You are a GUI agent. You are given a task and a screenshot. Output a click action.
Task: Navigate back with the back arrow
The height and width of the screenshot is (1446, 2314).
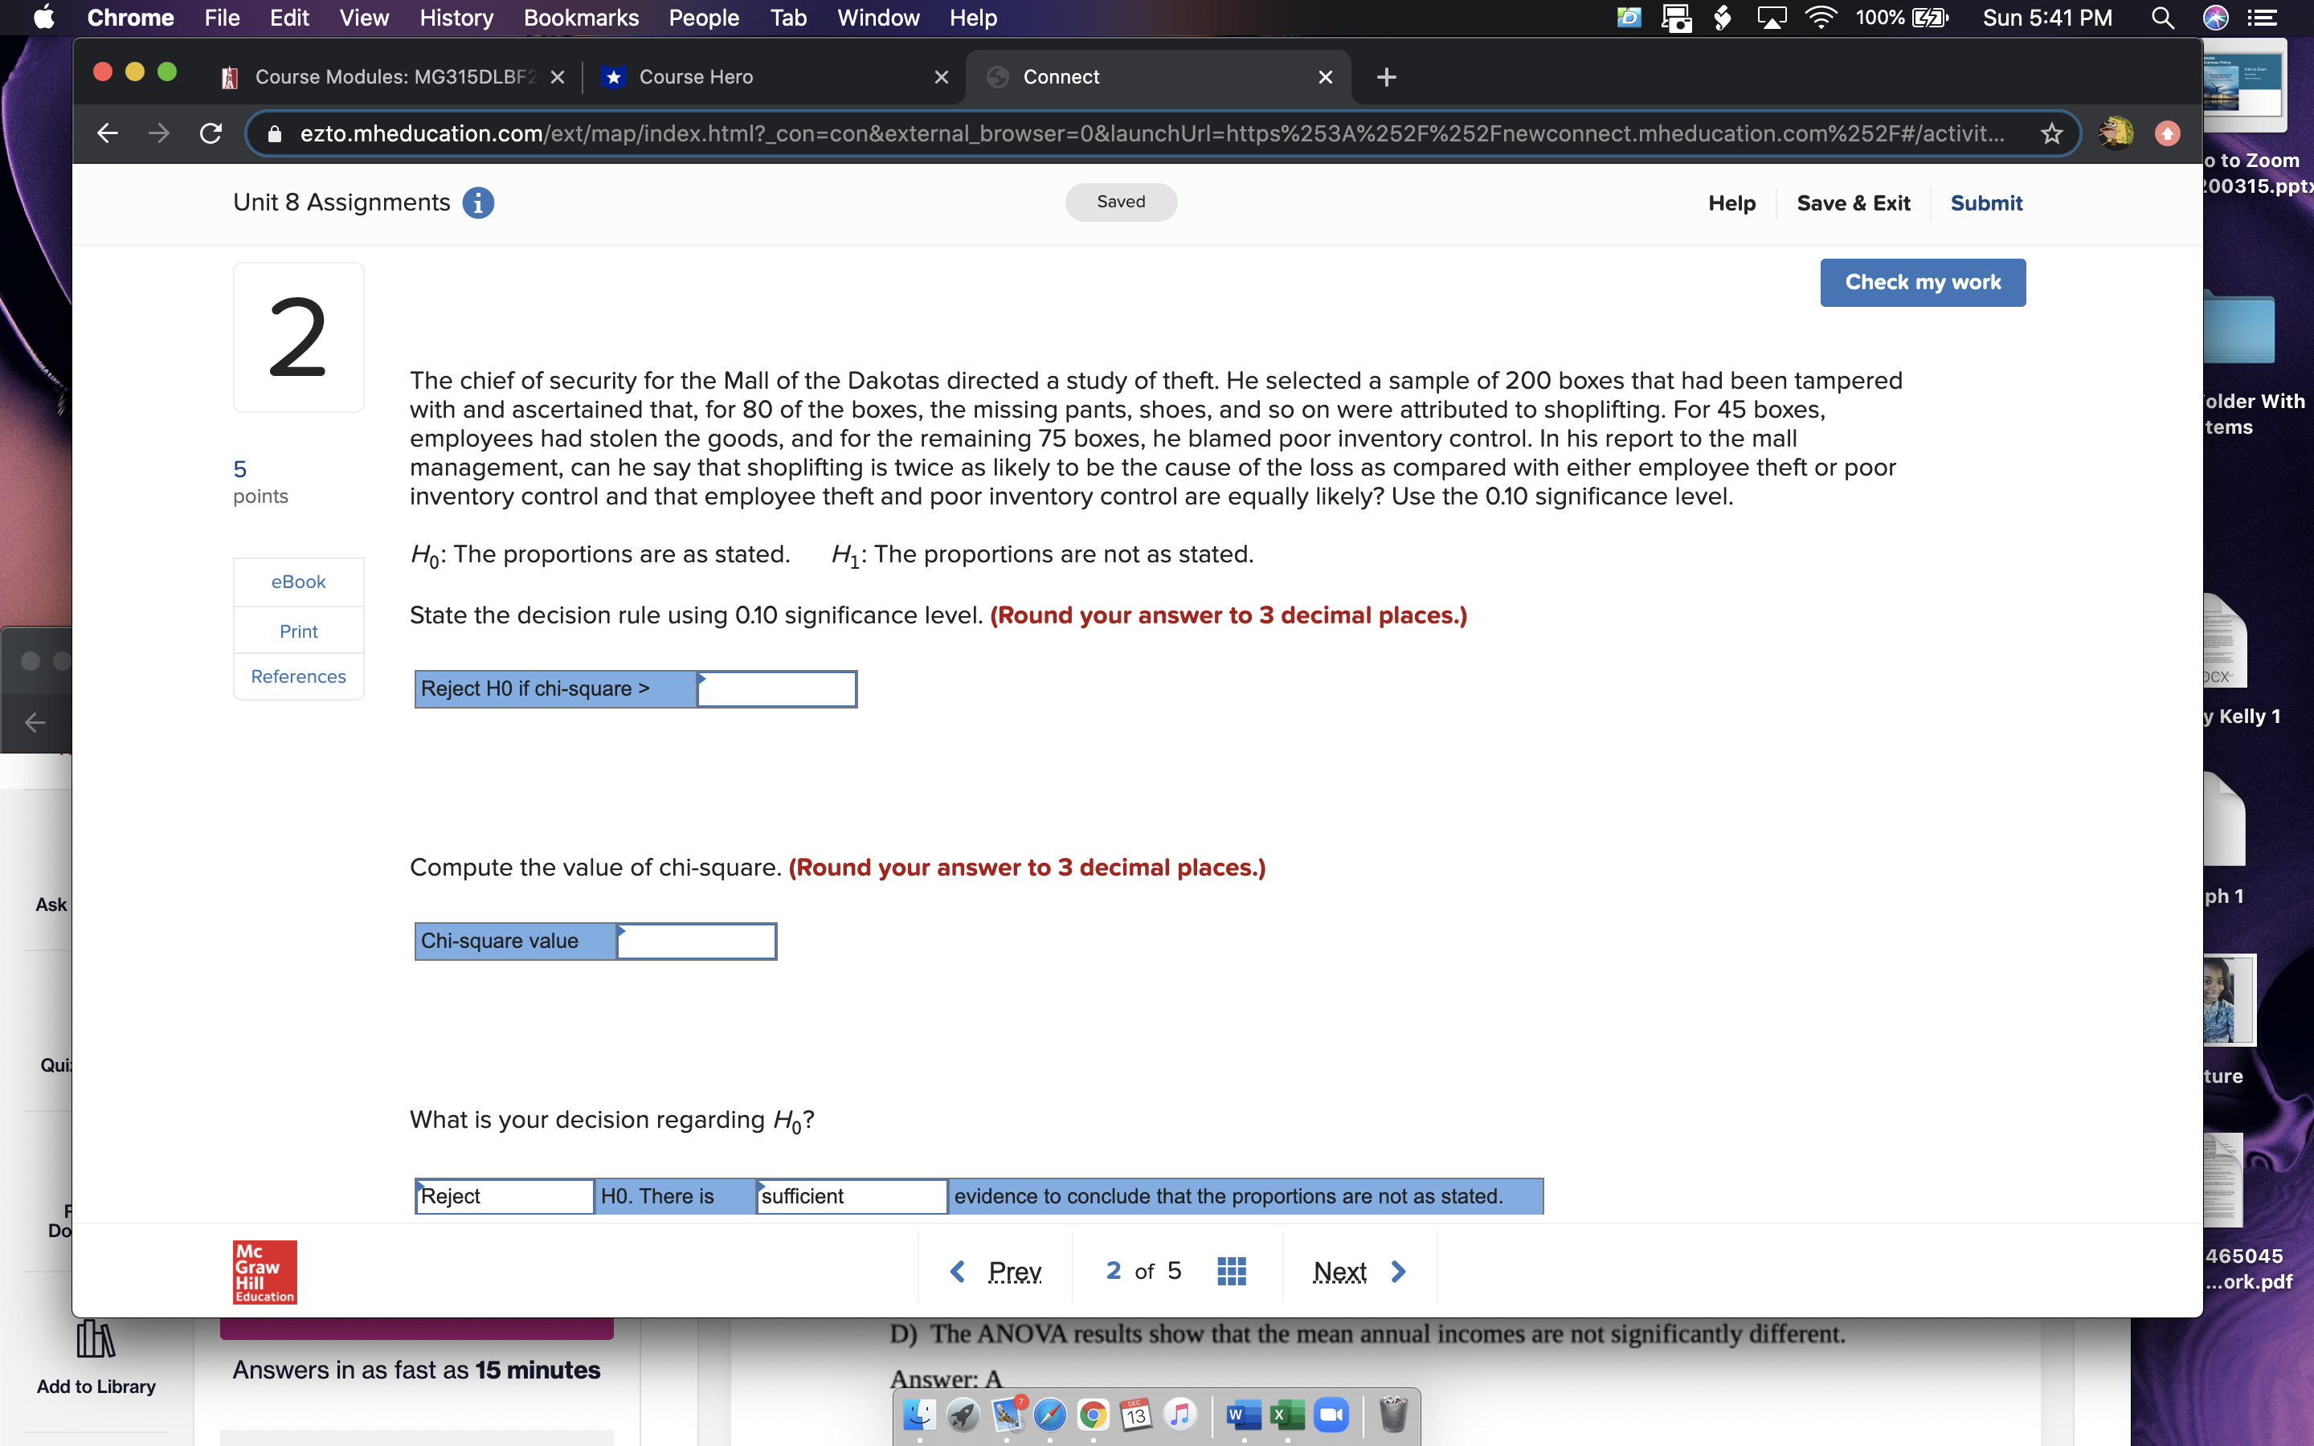106,133
